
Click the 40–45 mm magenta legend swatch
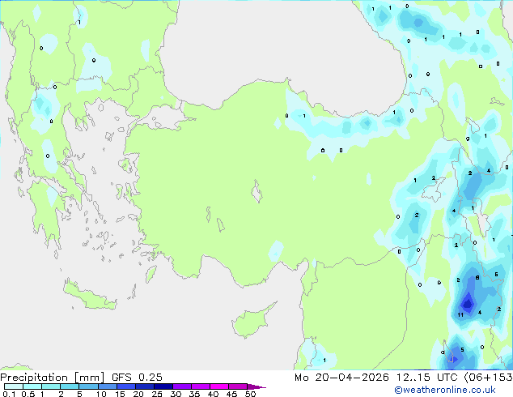pyautogui.click(x=219, y=386)
